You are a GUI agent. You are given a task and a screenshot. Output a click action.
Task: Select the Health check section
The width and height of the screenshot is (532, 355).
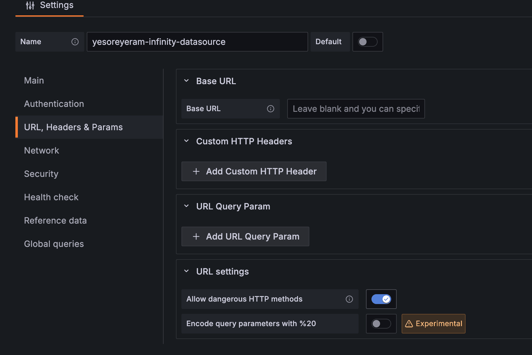click(51, 197)
